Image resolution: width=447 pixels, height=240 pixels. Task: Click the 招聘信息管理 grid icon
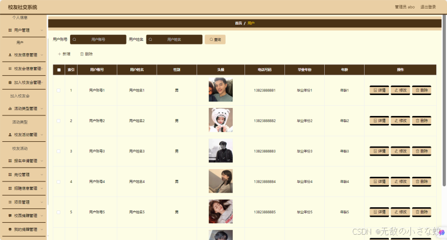tap(10, 188)
